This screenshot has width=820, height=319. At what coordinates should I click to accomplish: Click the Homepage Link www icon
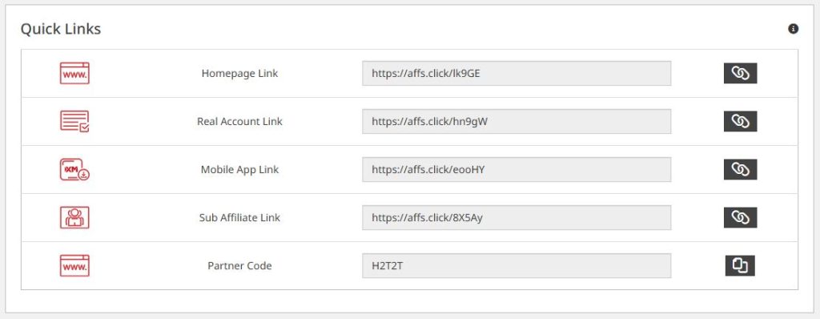[74, 73]
